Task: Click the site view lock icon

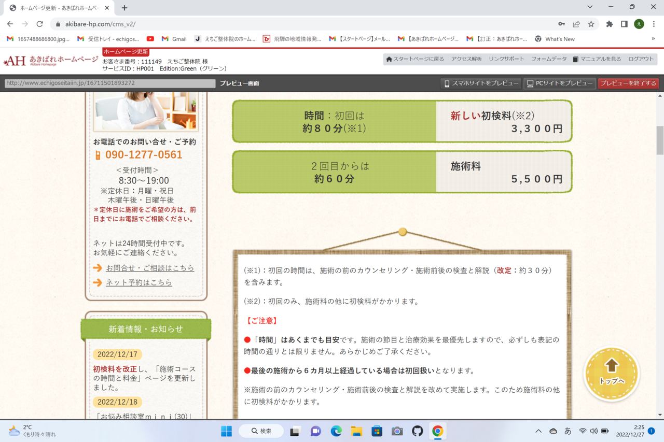Action: click(x=58, y=24)
